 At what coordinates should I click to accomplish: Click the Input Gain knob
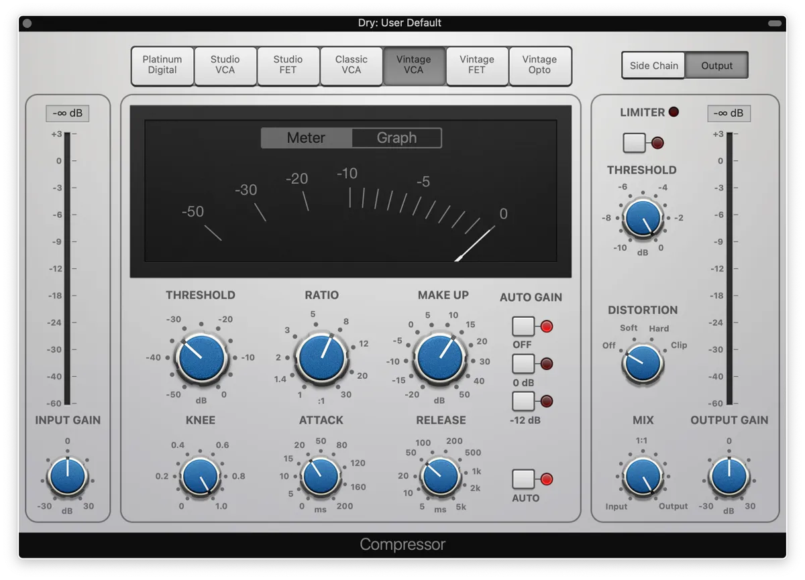[68, 477]
